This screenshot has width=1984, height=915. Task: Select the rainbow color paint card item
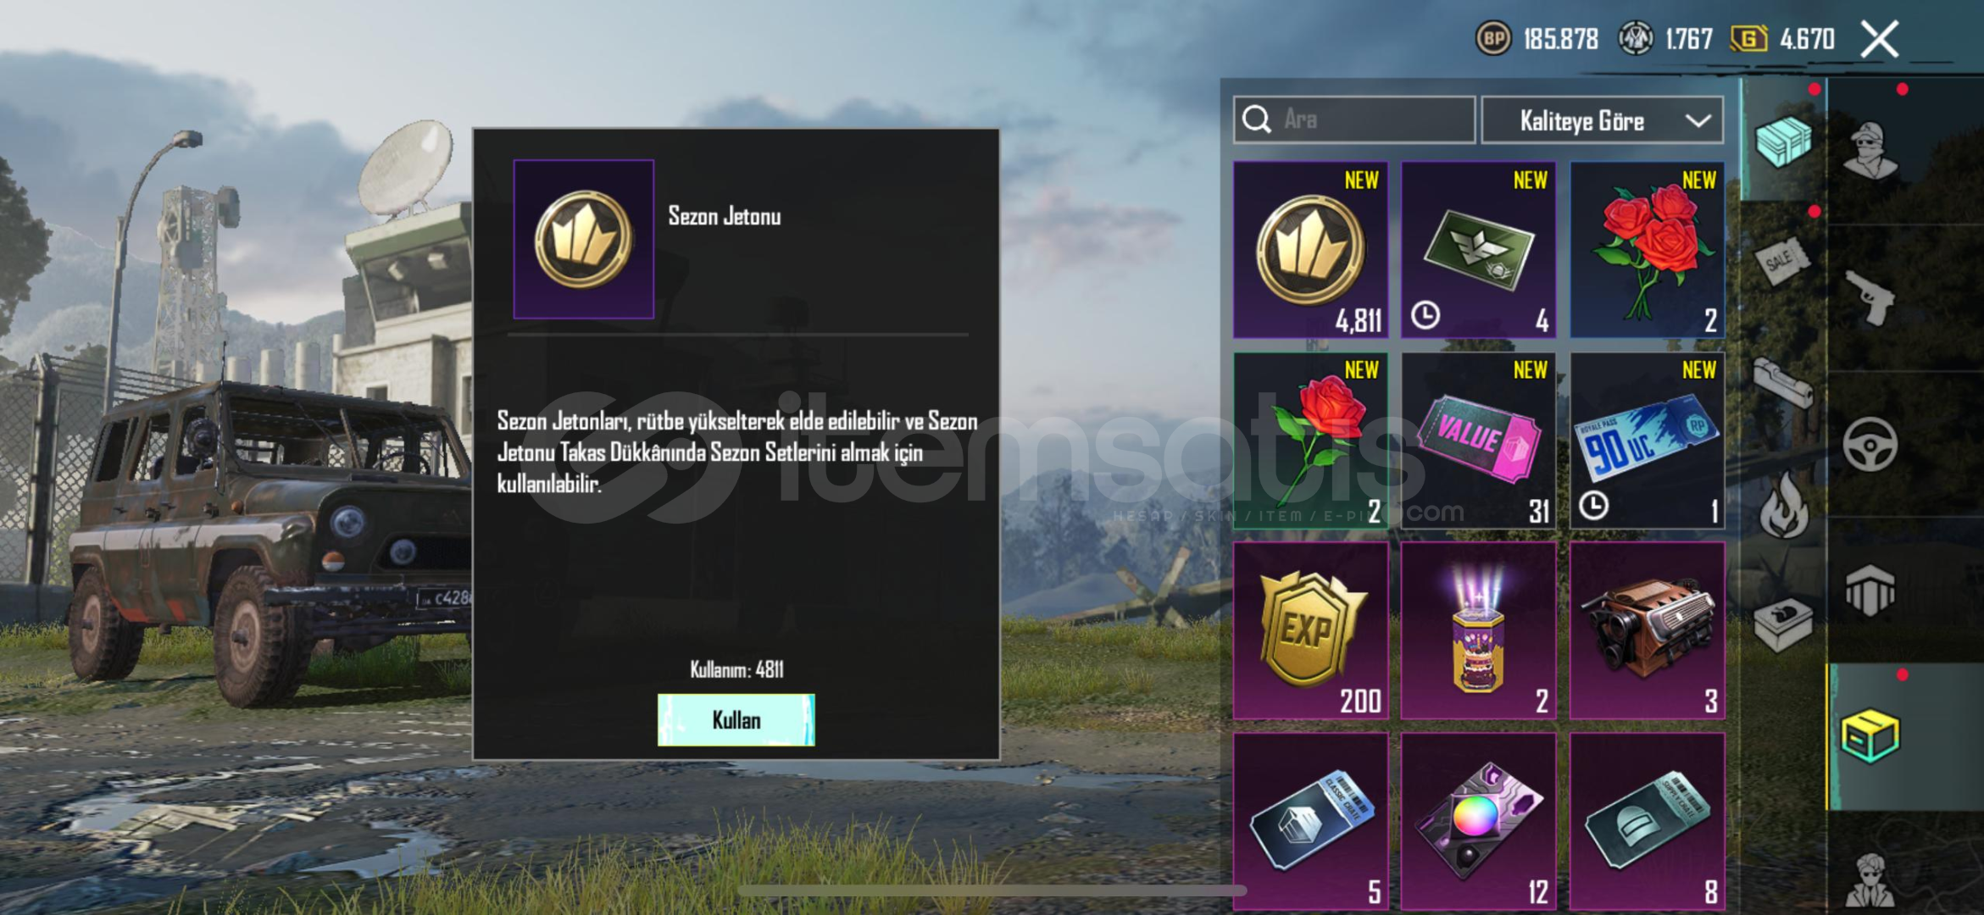tap(1478, 822)
